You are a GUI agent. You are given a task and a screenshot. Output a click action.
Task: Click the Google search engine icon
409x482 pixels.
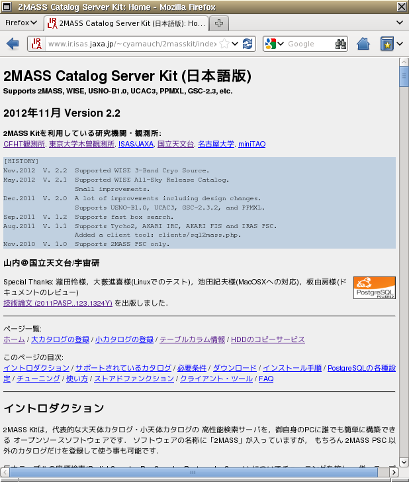click(x=270, y=44)
